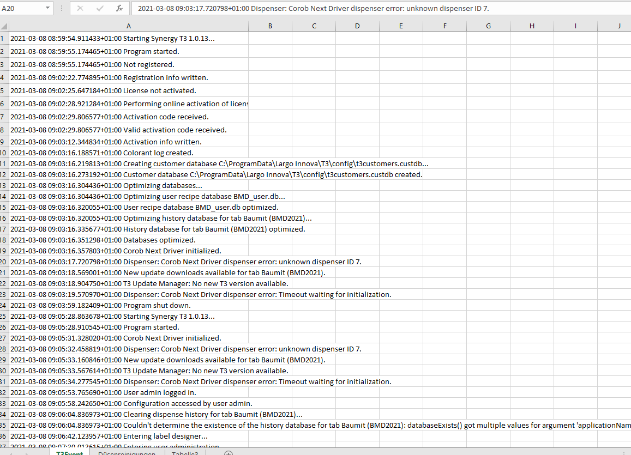Select the 'Program shut down.' cell
Viewport: 631px width, 455px height.
[129, 306]
